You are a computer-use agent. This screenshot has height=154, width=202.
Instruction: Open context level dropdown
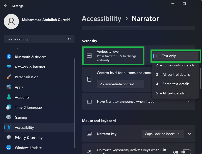click(x=120, y=84)
